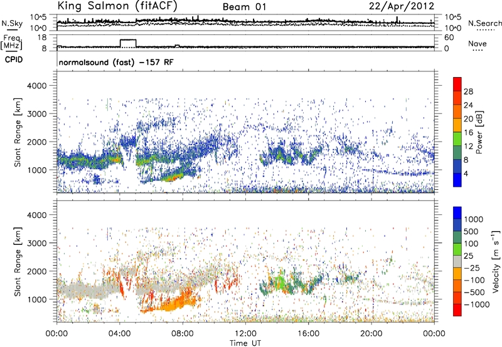Viewport: 502px width, 347px height.
Task: Click the Velocity [m s-1] colorbar title
Action: pyautogui.click(x=496, y=261)
